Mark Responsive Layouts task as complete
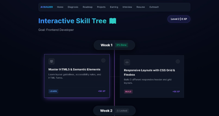Screen dimensions: 219x116 (x=178, y=62)
